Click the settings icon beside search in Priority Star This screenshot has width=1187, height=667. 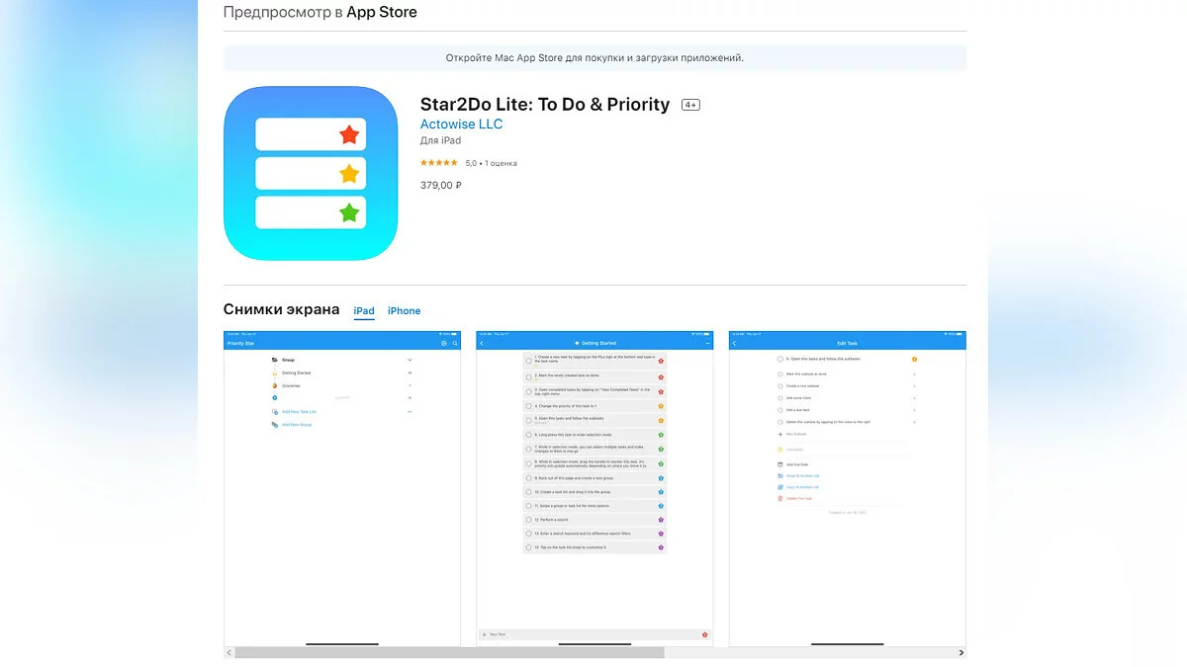pyautogui.click(x=444, y=343)
